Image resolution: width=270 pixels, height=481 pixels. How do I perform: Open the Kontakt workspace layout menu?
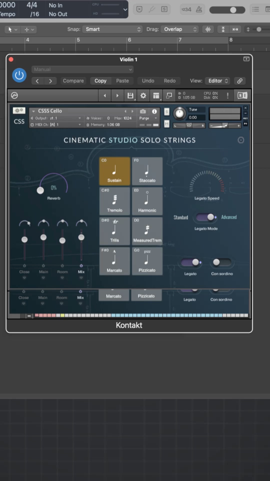[156, 95]
